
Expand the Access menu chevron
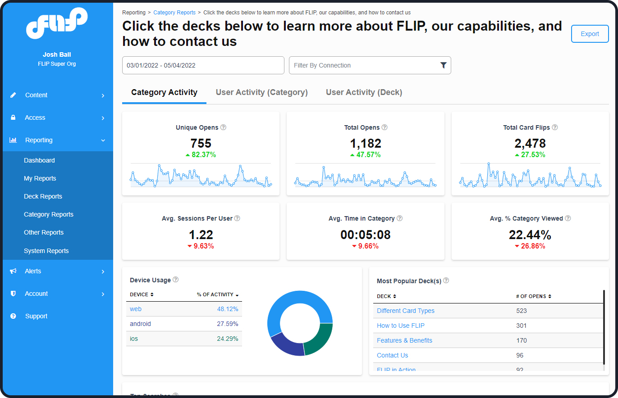point(103,118)
